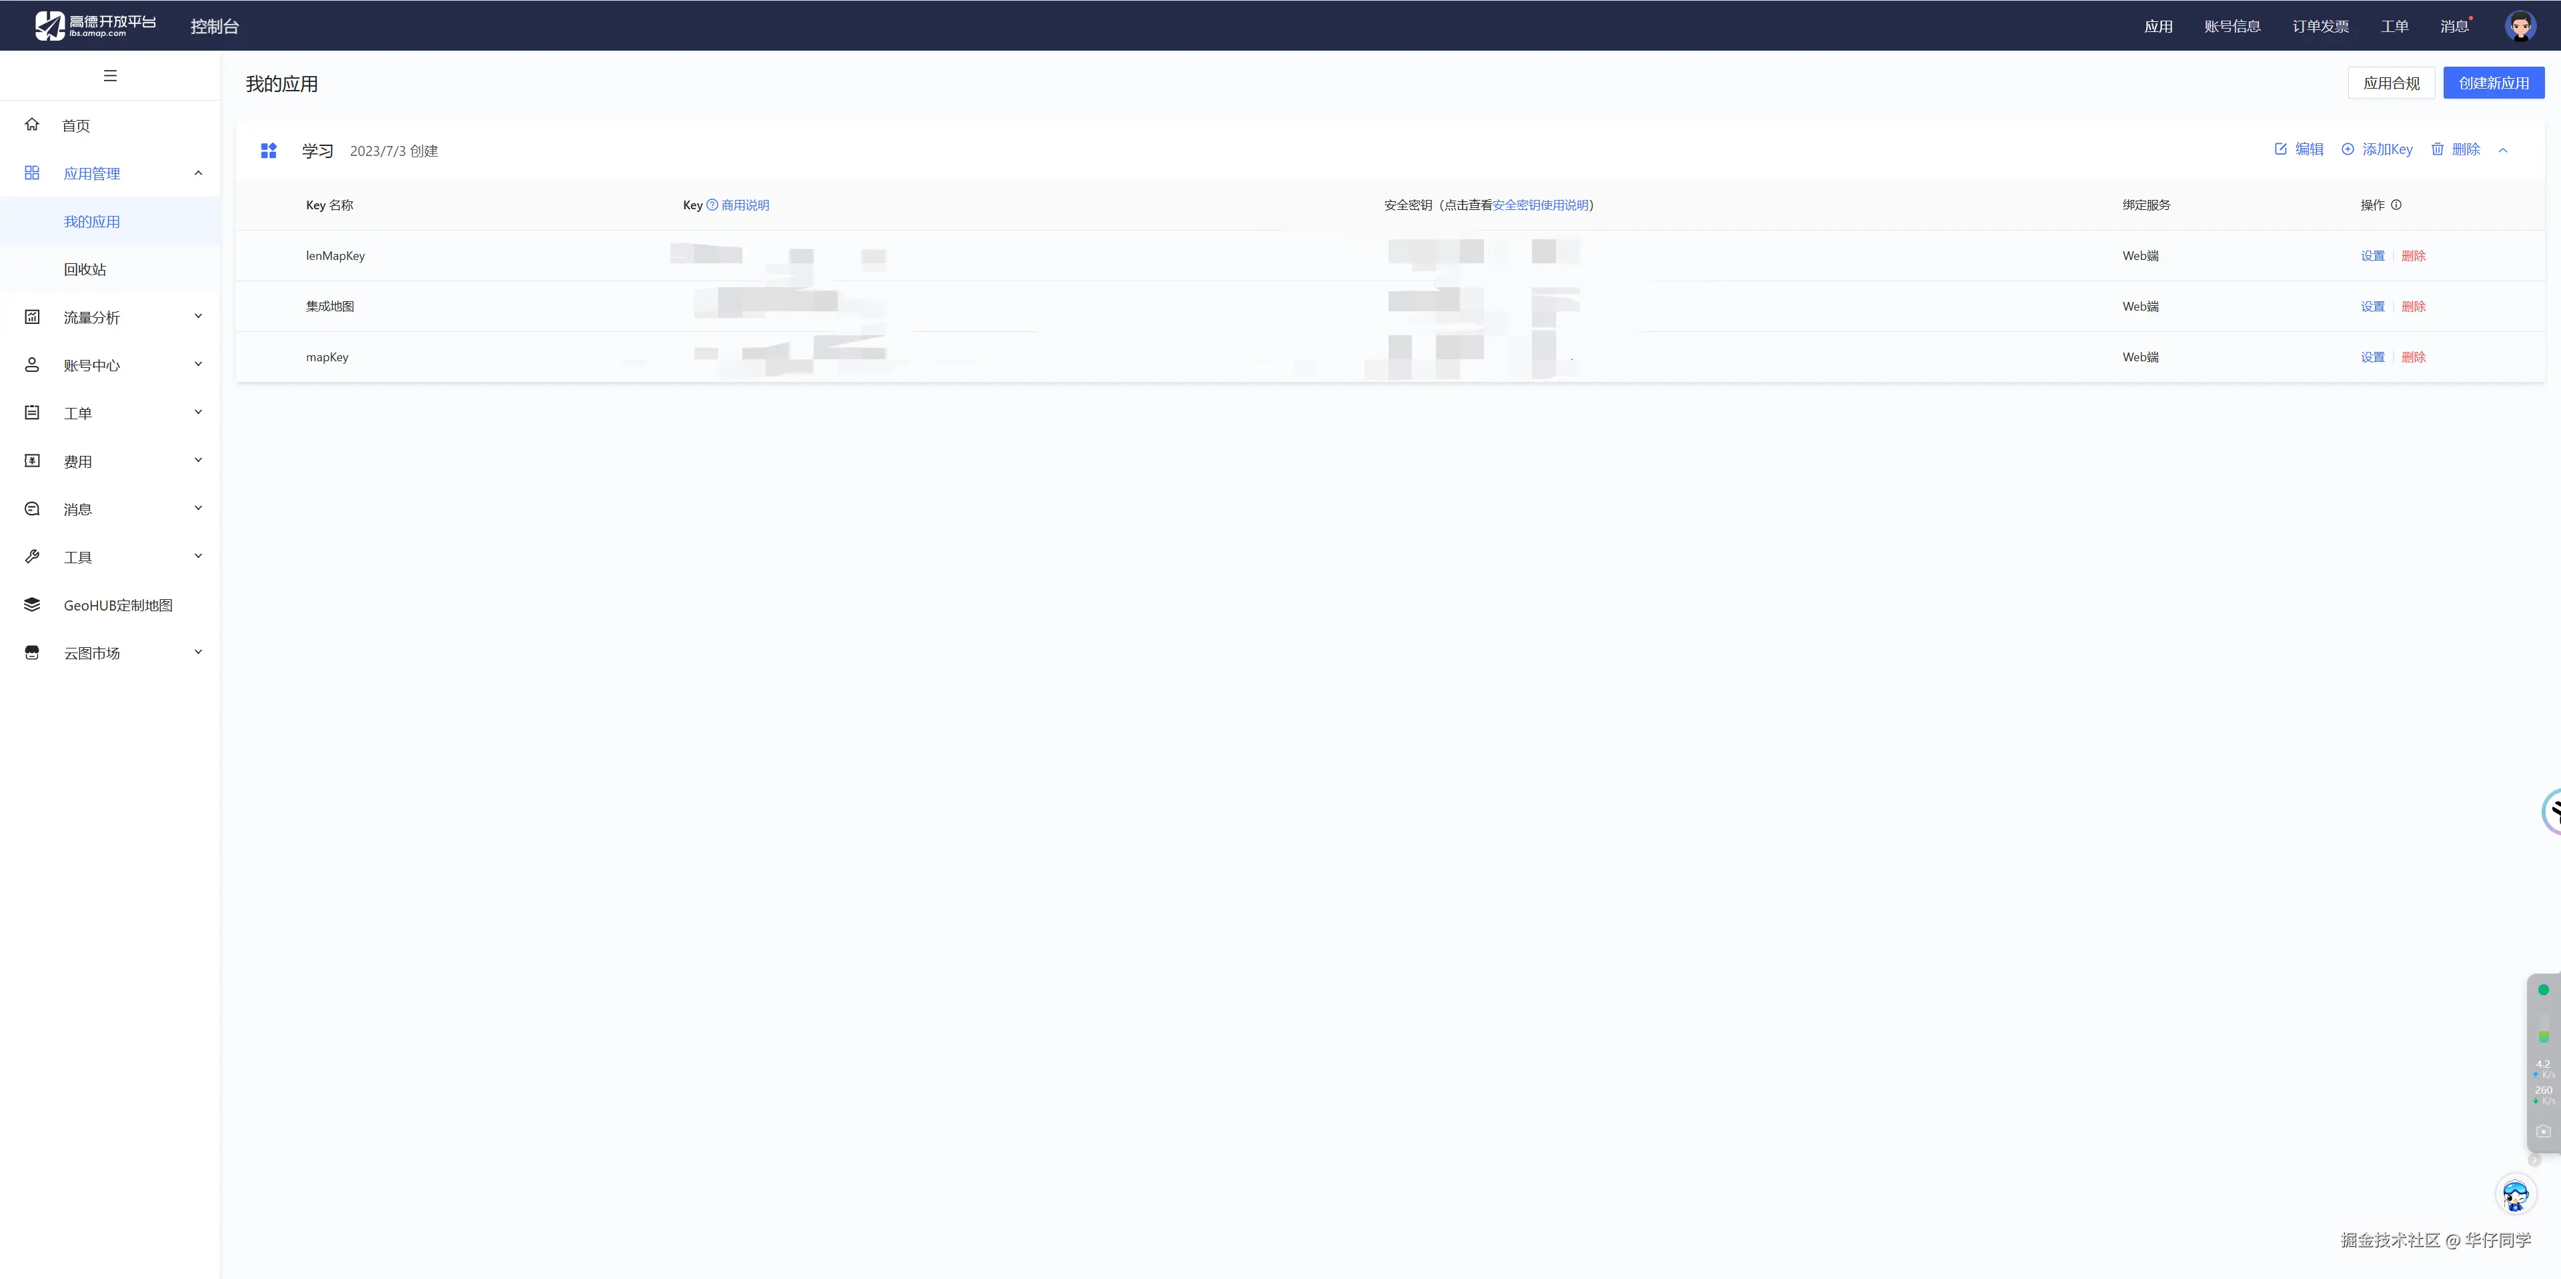
Task: Click the 添加Key plus icon
Action: [2348, 149]
